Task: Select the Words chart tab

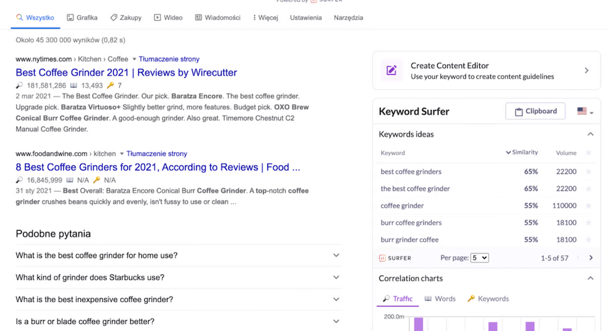Action: click(x=440, y=299)
